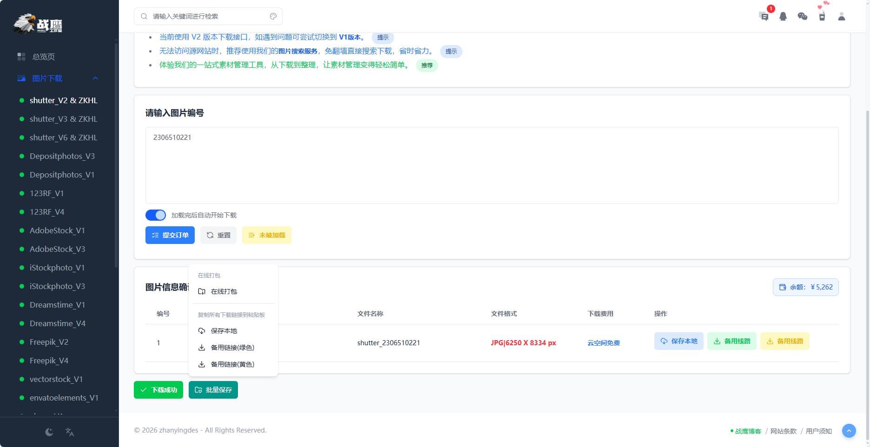The height and width of the screenshot is (447, 870).
Task: Select Depositphotos_V3 in the sidebar
Action: tap(62, 156)
